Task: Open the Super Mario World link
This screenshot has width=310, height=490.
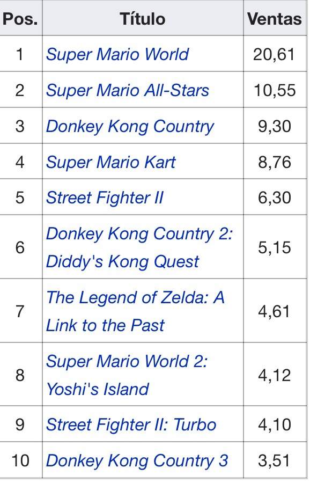Action: [117, 54]
